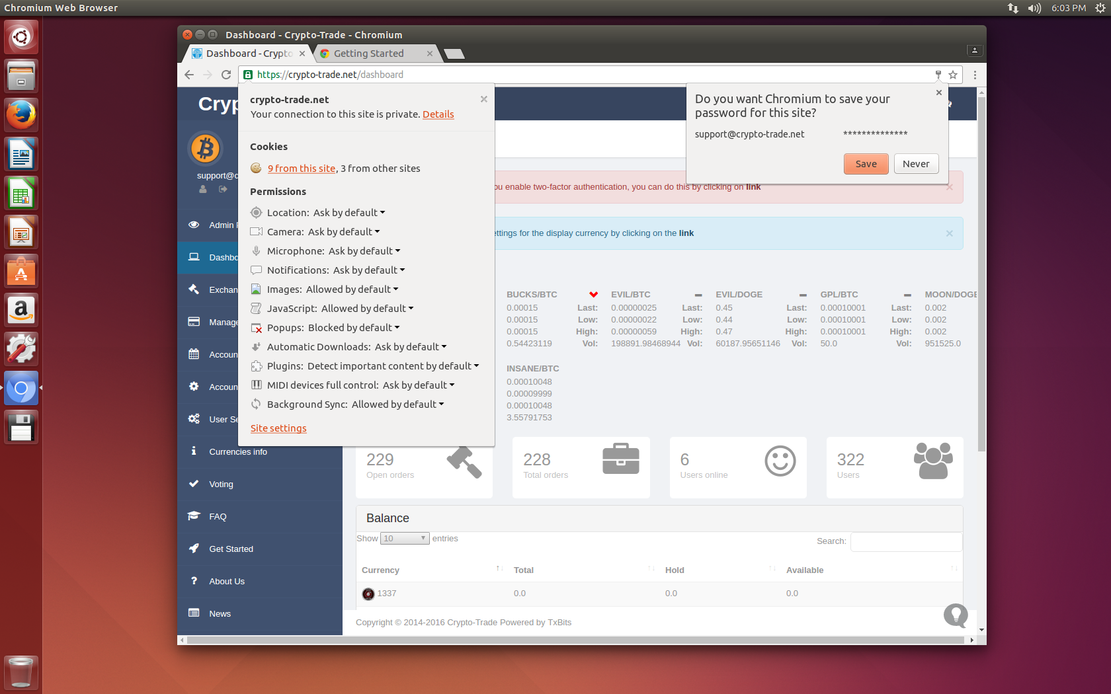
Task: Click the logout arrow icon in sidebar
Action: (x=224, y=189)
